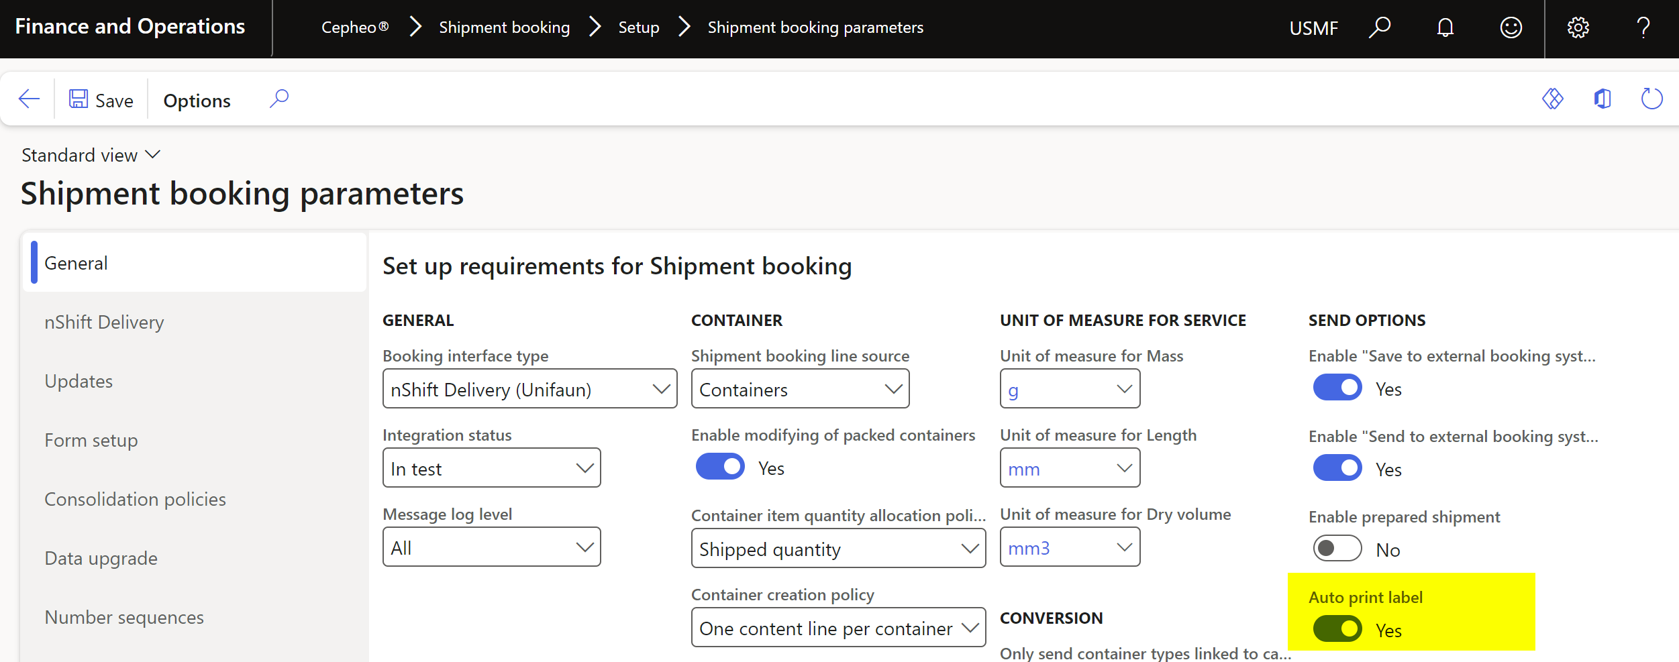Click the Shipment booking breadcrumb link
This screenshot has width=1679, height=662.
point(504,27)
